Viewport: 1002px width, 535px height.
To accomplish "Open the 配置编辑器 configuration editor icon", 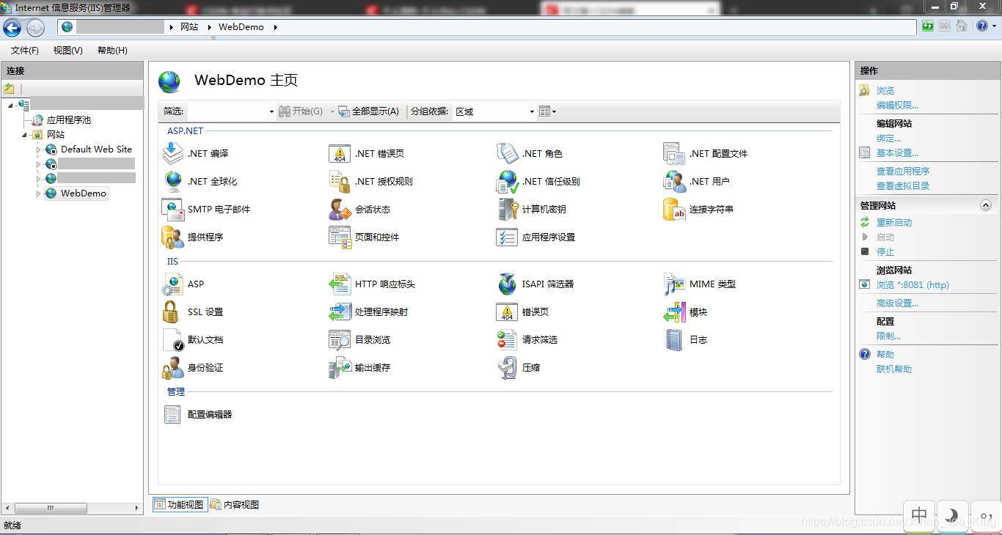I will click(x=172, y=414).
